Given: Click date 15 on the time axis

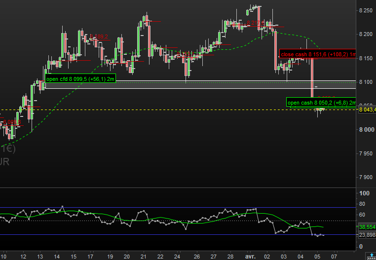Looking at the screenshot, I should [x=74, y=257].
